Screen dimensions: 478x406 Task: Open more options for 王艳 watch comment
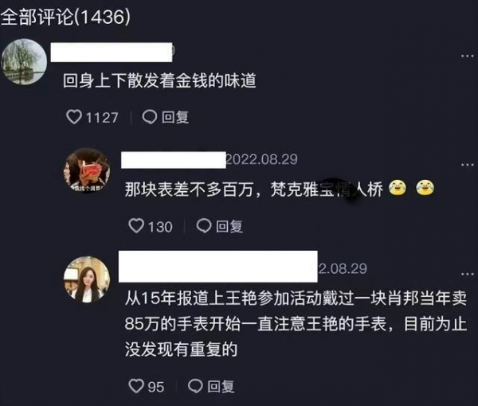pyautogui.click(x=467, y=274)
